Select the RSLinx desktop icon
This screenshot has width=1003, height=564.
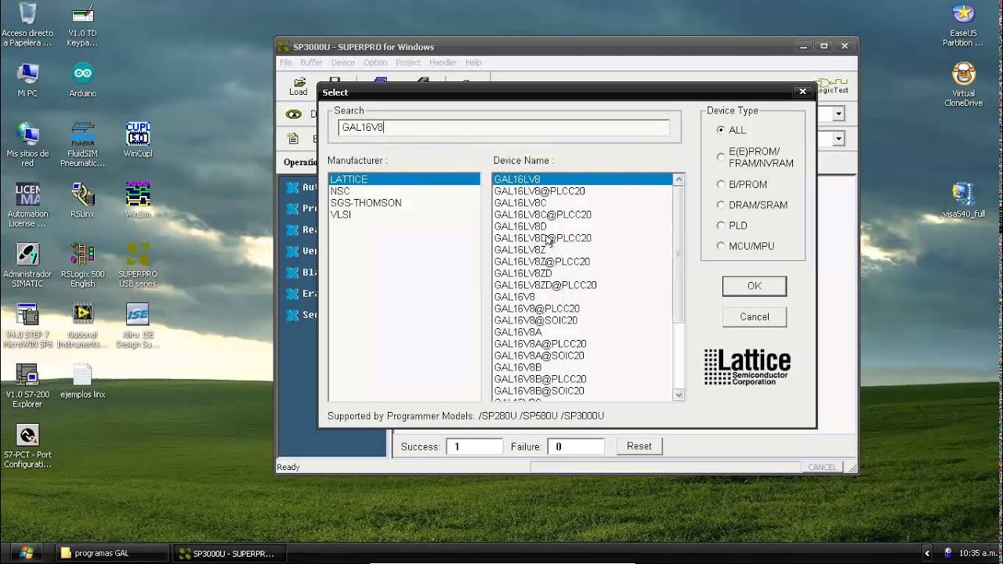click(x=82, y=201)
